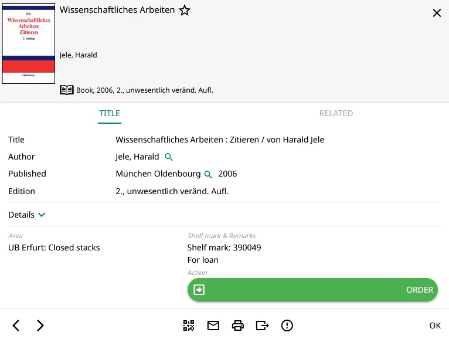This screenshot has width=449, height=339.
Task: Search for publisher München Oldenbourg
Action: pyautogui.click(x=208, y=174)
